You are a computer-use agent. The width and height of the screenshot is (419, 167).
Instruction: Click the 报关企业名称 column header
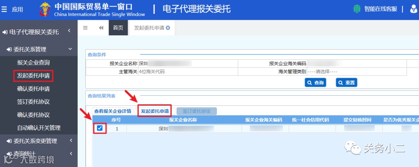click(183, 120)
